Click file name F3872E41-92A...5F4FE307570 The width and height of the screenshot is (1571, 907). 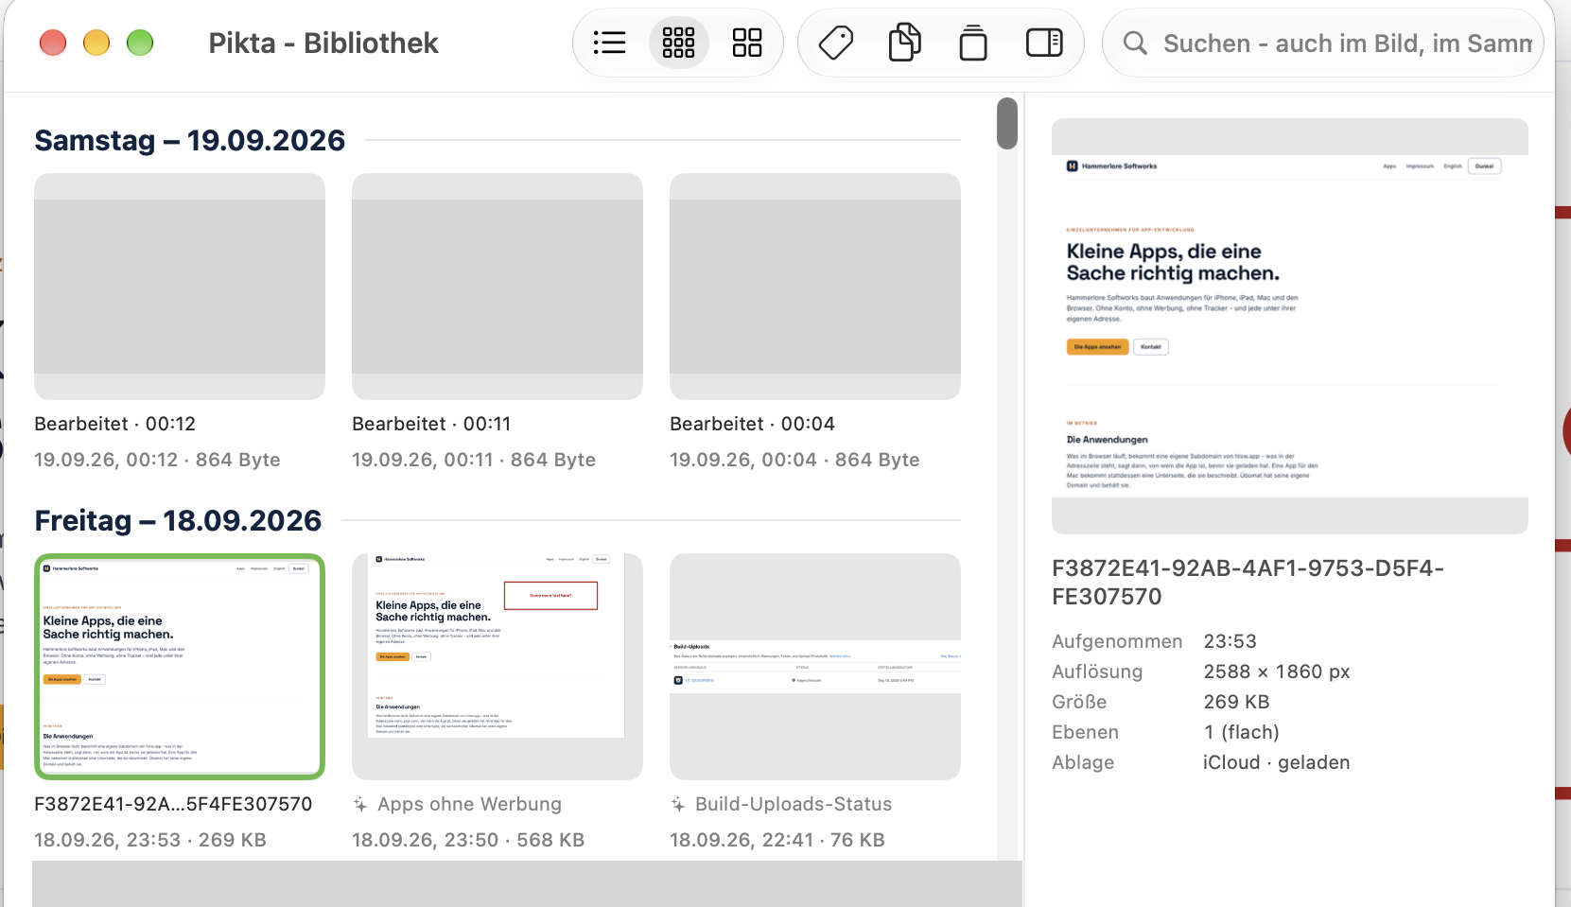173,804
